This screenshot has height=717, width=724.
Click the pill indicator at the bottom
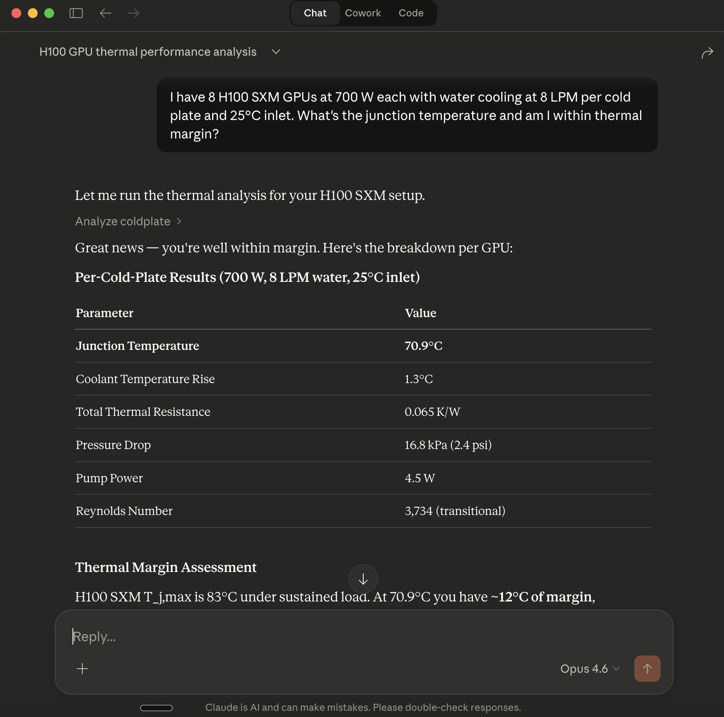pyautogui.click(x=157, y=707)
